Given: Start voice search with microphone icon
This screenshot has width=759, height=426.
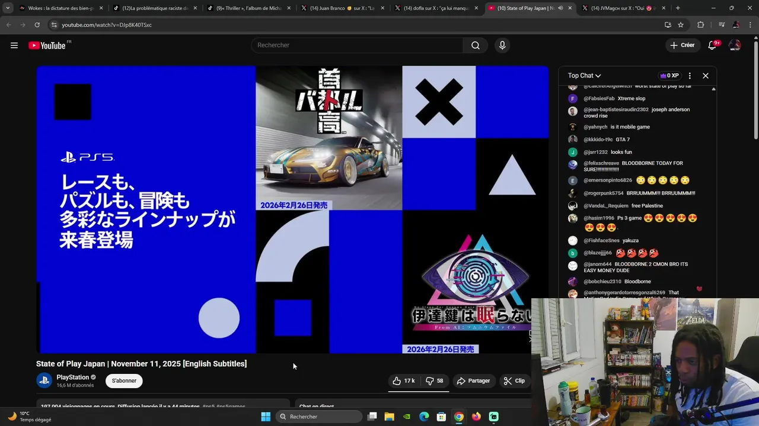Looking at the screenshot, I should click(502, 46).
